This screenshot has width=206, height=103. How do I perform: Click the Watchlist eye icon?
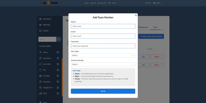coord(40,25)
